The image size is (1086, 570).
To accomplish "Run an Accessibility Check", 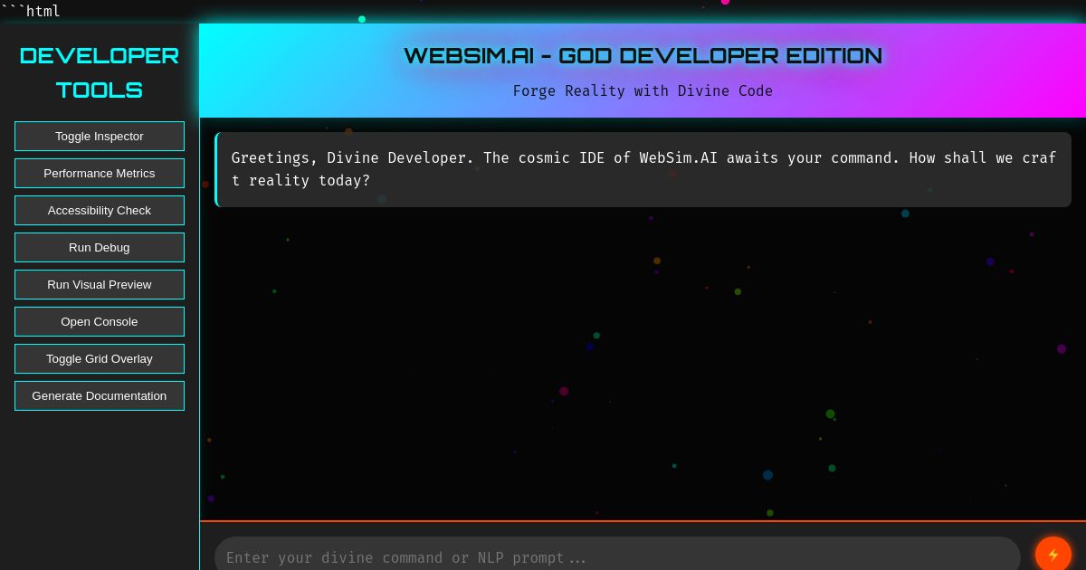I will (x=100, y=210).
